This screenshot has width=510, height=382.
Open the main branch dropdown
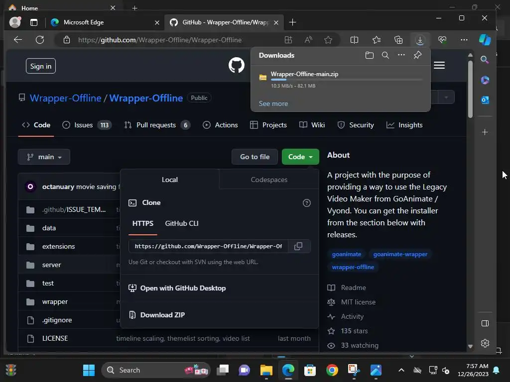44,157
